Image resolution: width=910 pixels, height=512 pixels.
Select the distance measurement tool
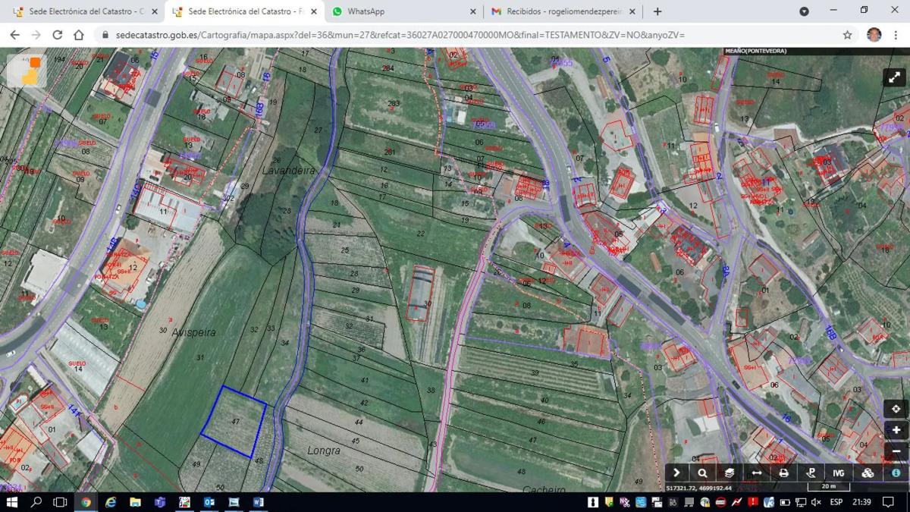(756, 473)
